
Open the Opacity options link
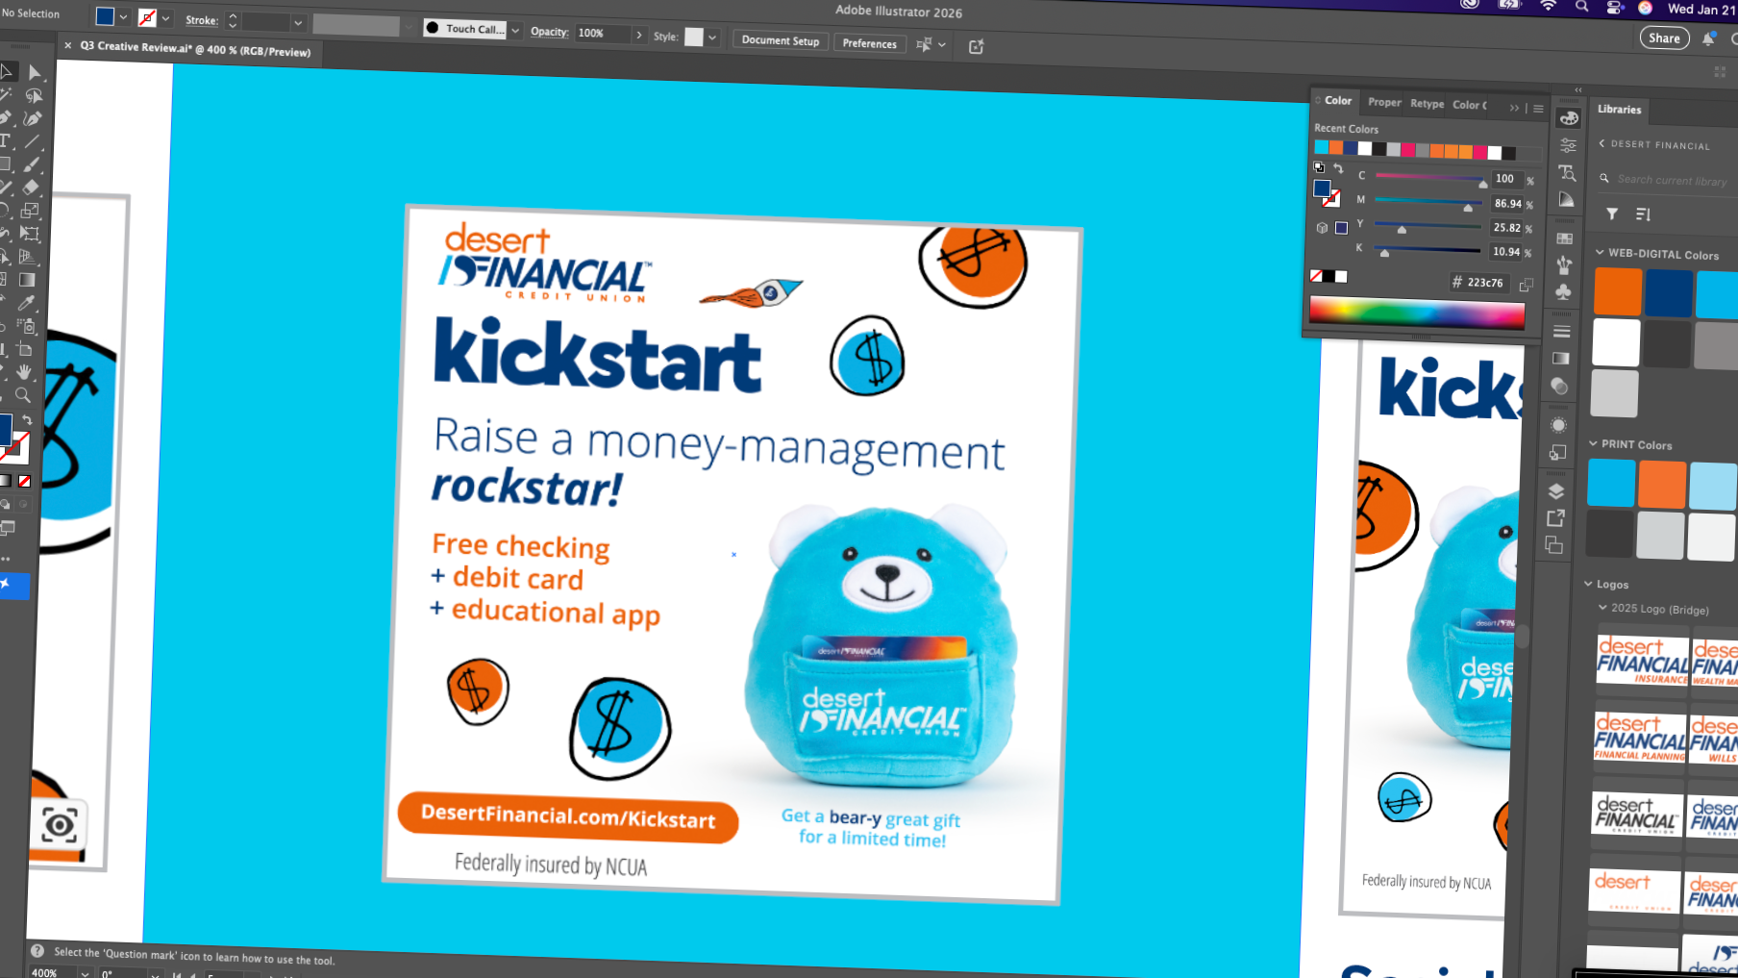(x=549, y=32)
